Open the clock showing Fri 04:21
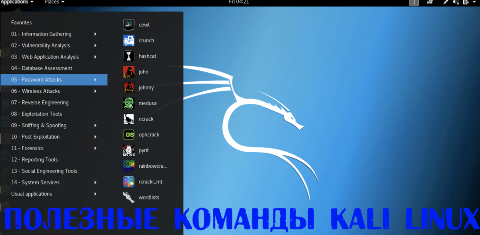Screen dimensions: 480x235 (x=240, y=2)
